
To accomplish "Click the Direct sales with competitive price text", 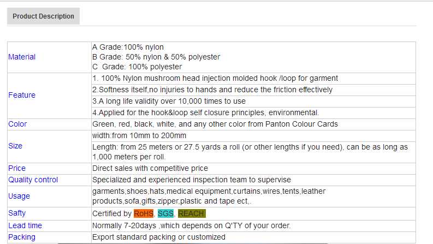I will pyautogui.click(x=150, y=168).
